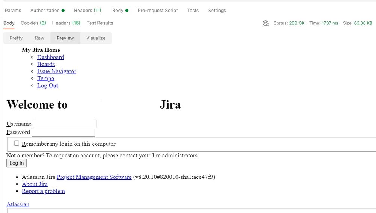This screenshot has width=376, height=213.
Task: Click the Remember my login label
Action: (x=69, y=144)
